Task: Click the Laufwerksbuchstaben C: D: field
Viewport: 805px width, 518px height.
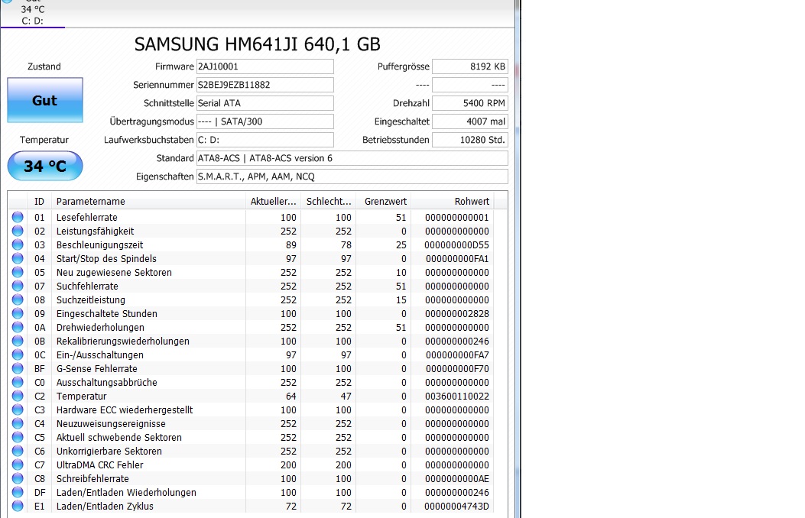Action: [x=265, y=140]
